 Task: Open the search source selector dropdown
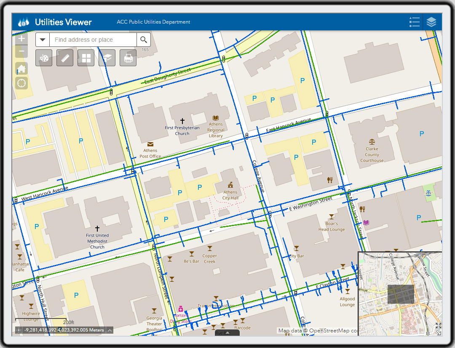point(43,39)
